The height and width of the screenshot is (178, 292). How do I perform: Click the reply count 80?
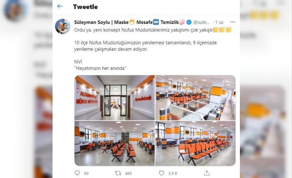click(x=86, y=173)
